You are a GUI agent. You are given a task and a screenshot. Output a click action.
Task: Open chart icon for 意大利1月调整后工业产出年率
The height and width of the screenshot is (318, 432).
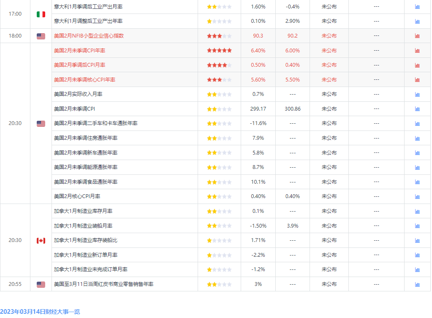click(x=417, y=21)
